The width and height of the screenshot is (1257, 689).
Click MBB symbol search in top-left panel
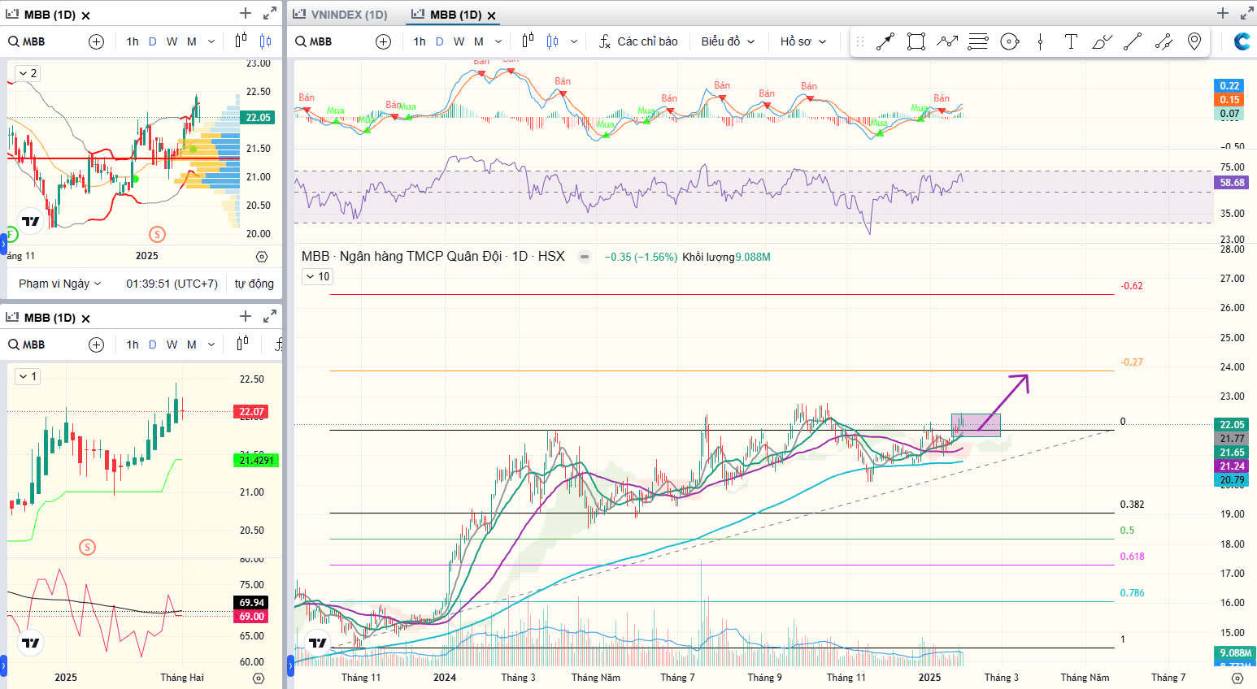point(27,41)
